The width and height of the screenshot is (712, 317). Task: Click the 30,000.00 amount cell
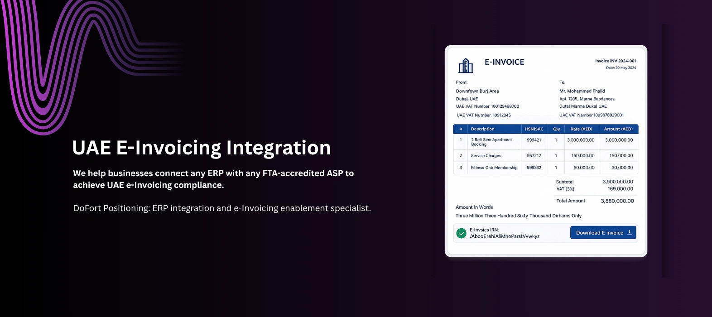click(622, 168)
